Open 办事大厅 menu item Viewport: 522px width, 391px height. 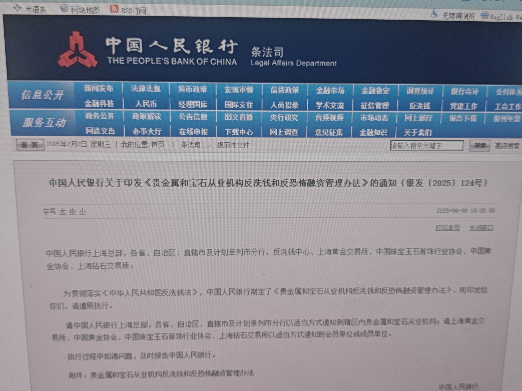tap(147, 131)
